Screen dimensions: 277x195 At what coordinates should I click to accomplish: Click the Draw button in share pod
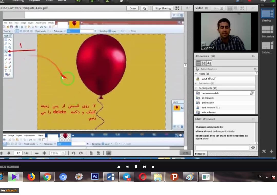tap(133, 8)
